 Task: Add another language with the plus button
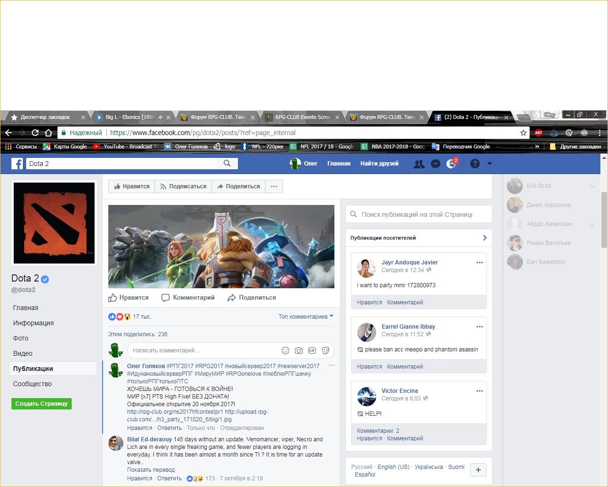tap(478, 470)
